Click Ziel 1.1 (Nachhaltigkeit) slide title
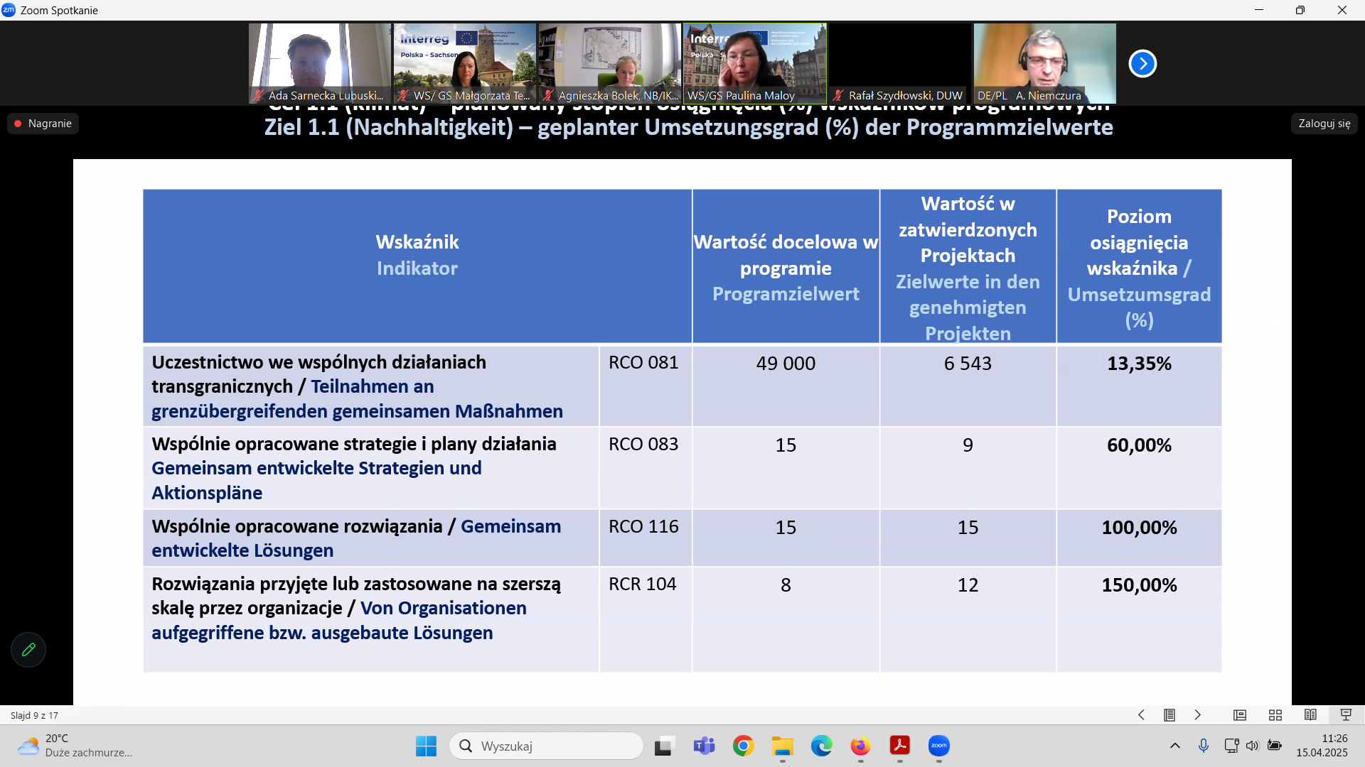The height and width of the screenshot is (767, 1365). point(688,127)
